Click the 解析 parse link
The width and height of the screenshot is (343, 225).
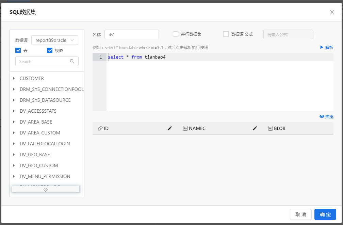[329, 48]
